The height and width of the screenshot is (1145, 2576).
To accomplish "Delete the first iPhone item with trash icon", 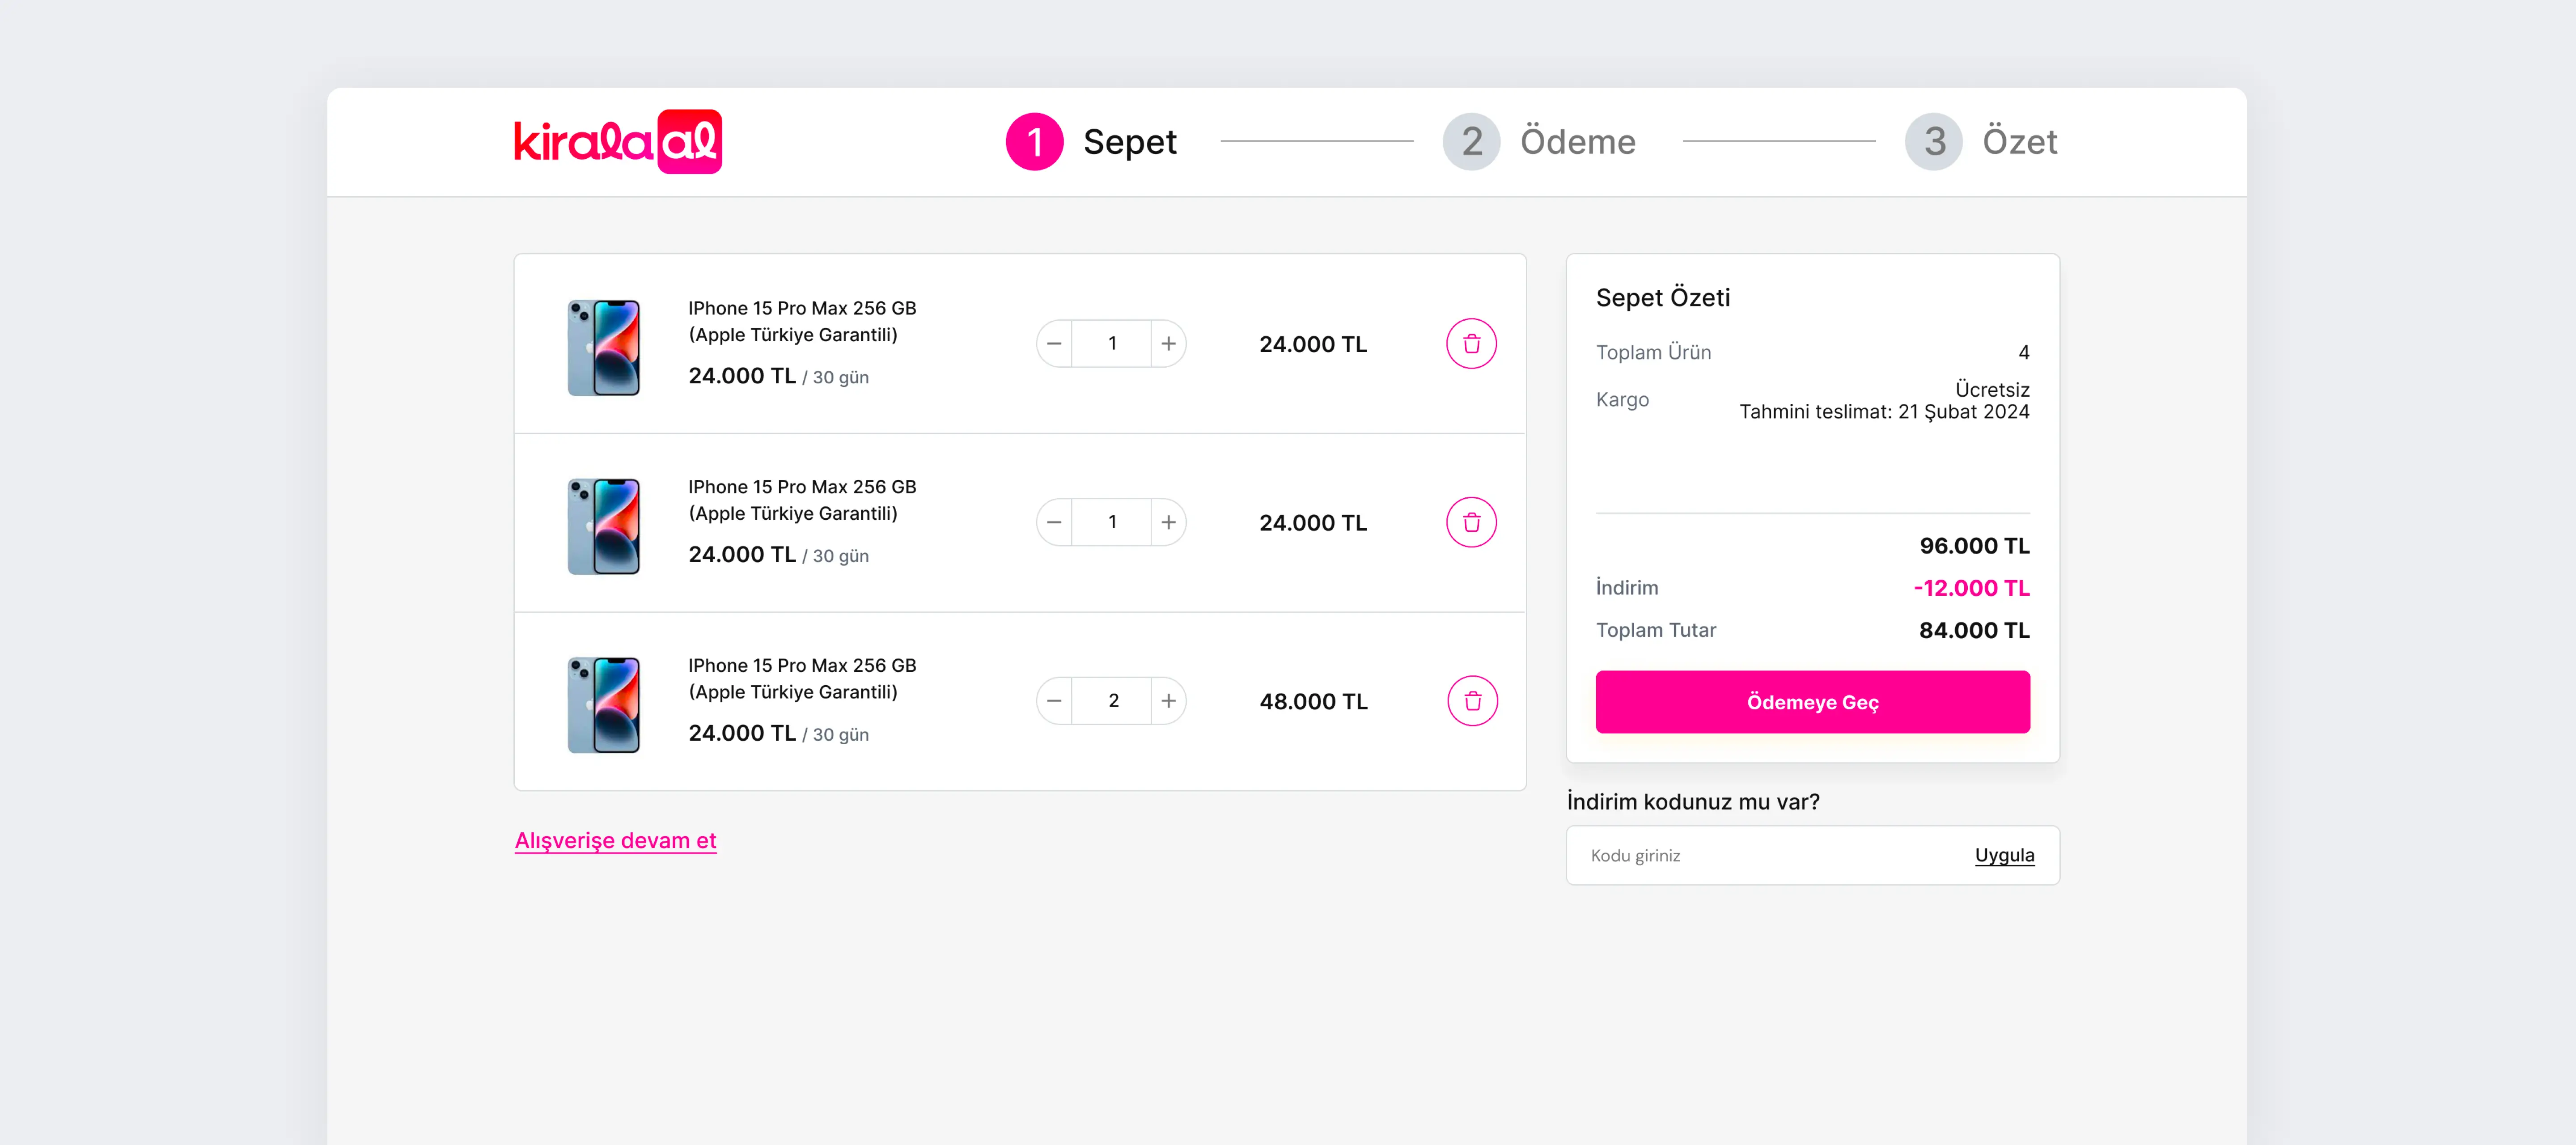I will [1471, 344].
